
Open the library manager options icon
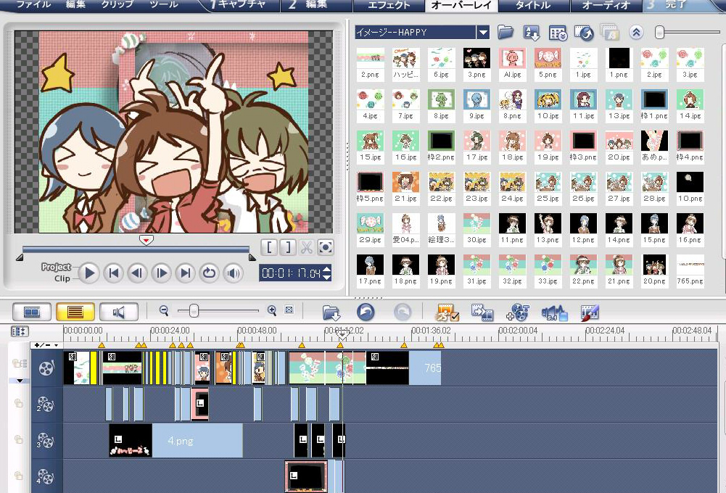point(558,33)
